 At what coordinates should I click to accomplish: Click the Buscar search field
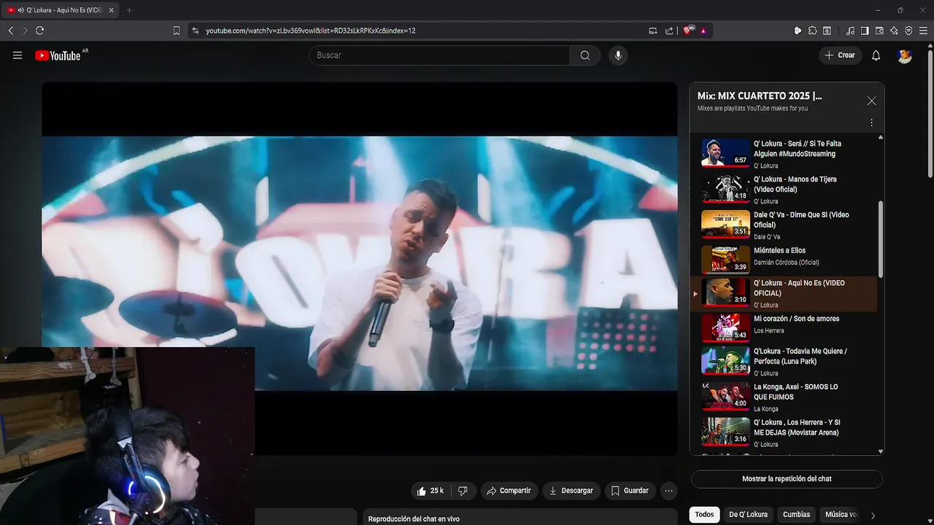click(x=439, y=55)
